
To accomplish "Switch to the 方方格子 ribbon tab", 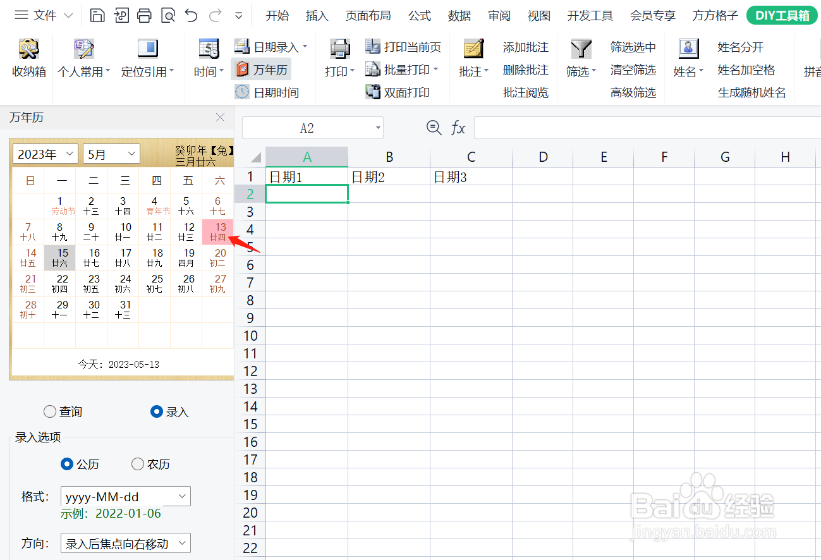I will (714, 15).
